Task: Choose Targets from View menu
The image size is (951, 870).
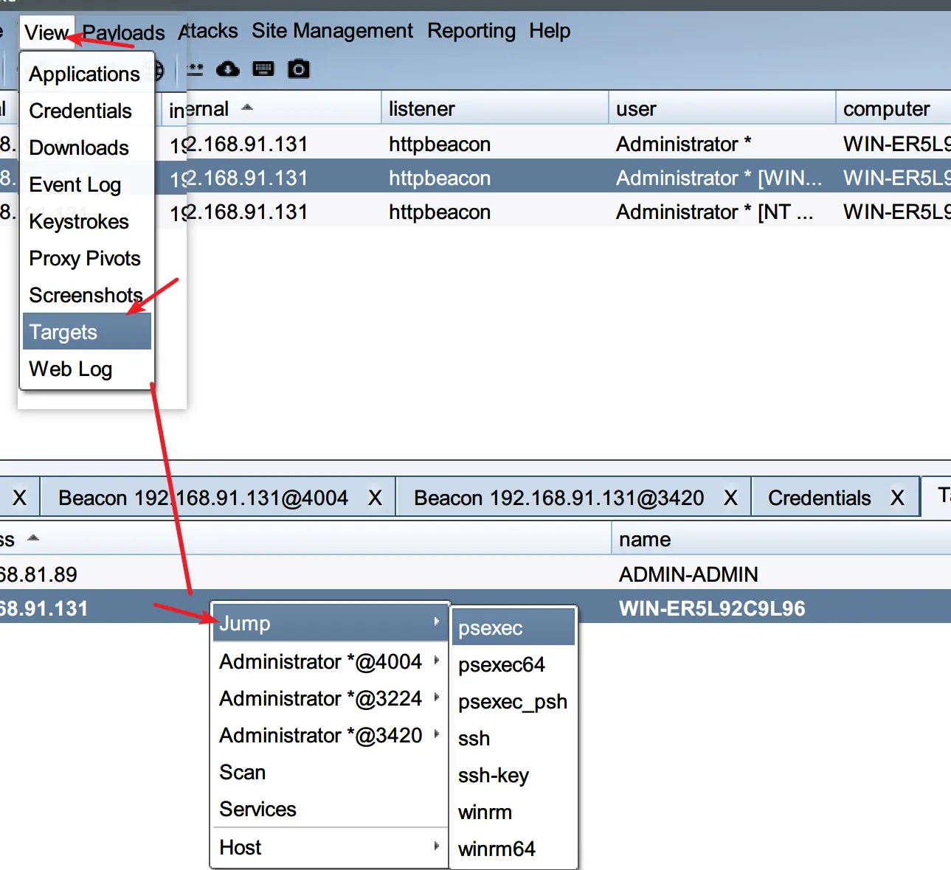Action: coord(86,332)
